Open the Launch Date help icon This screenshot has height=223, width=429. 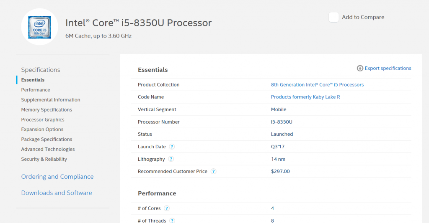[172, 147]
